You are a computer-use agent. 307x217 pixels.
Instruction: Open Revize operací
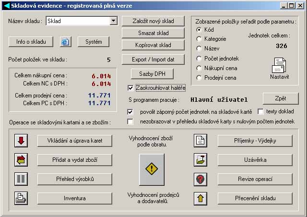click(x=255, y=179)
